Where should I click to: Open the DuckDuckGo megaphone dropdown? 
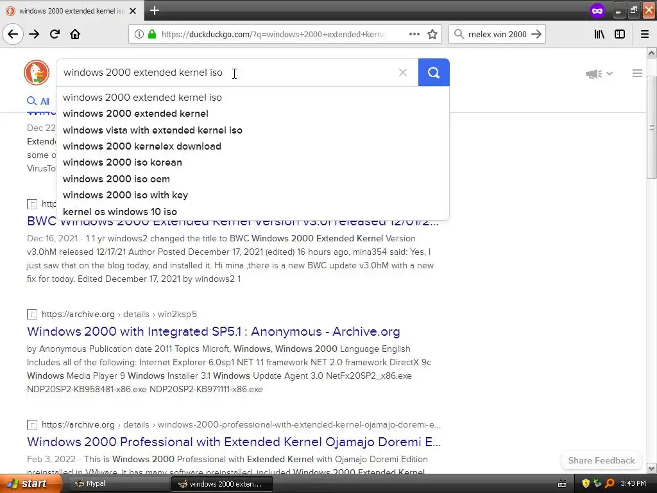click(x=599, y=74)
